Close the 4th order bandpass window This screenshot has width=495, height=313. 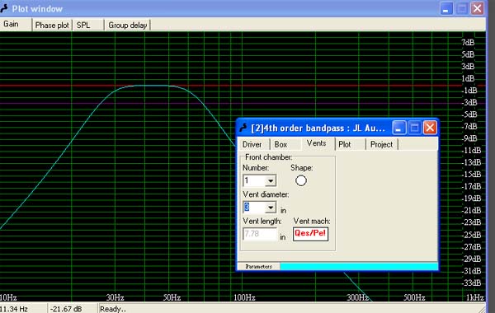click(430, 128)
